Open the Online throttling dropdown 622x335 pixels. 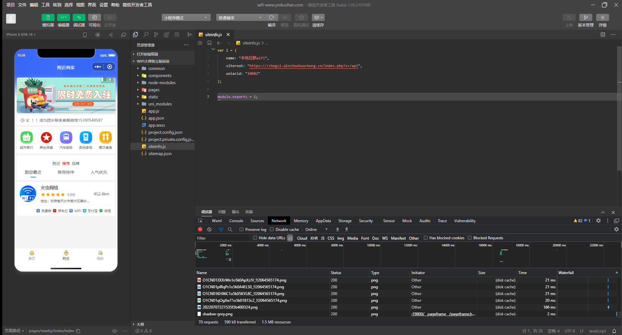pyautogui.click(x=316, y=229)
